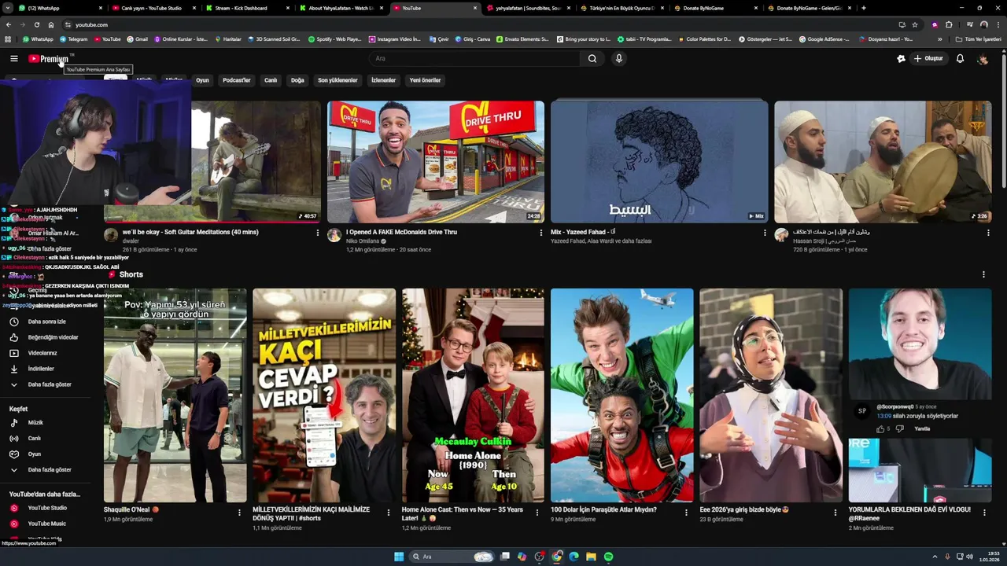Expand Daha fazla göster under İndirilenler
The image size is (1007, 566).
click(x=49, y=384)
